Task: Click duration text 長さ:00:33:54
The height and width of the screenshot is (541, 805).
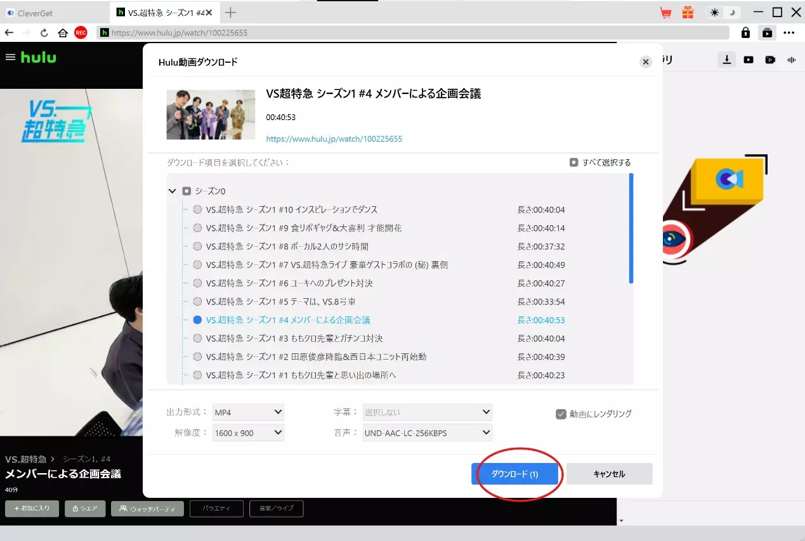Action: pyautogui.click(x=541, y=302)
